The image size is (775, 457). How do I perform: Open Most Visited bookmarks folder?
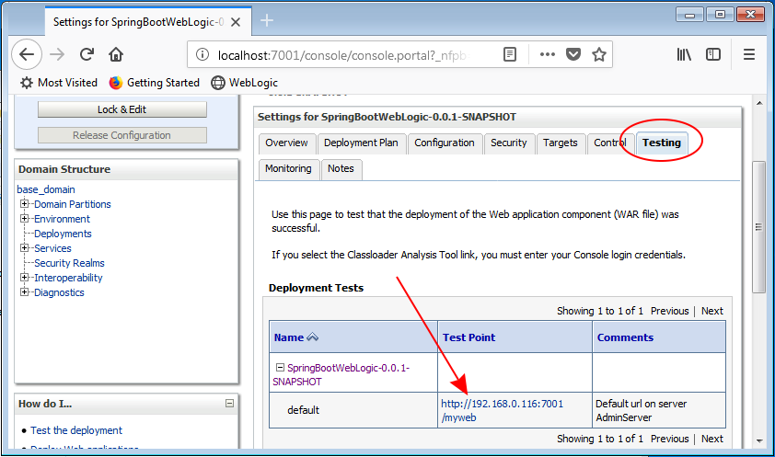[59, 83]
